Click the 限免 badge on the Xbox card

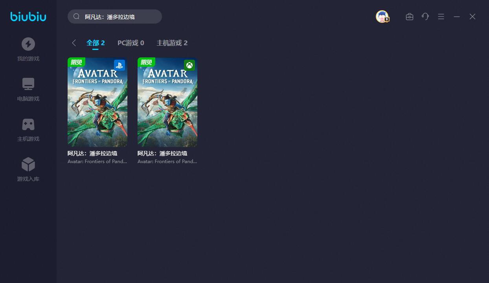click(146, 62)
